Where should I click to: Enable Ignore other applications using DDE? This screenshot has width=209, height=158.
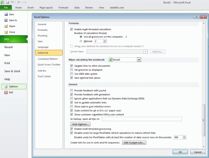point(72,98)
